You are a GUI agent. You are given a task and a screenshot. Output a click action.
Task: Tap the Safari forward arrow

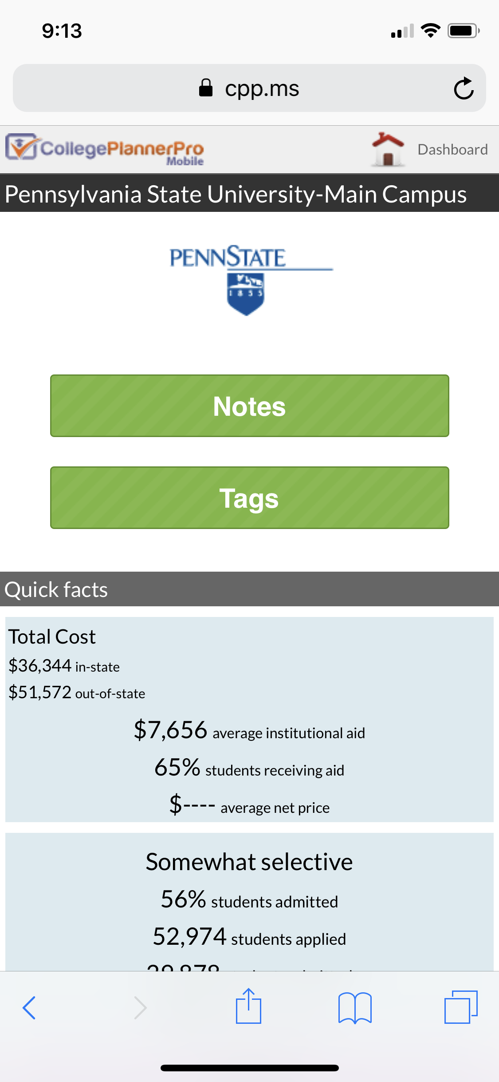click(140, 1008)
